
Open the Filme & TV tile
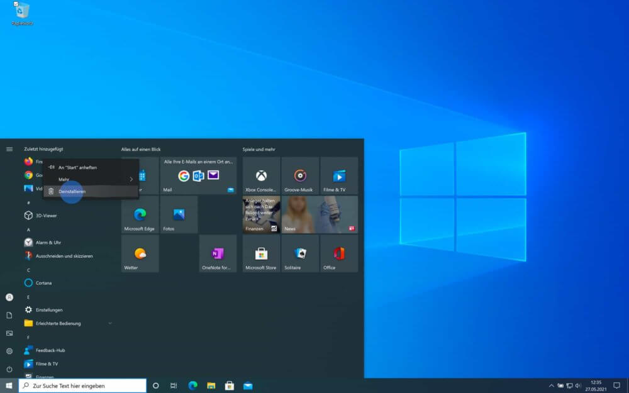point(339,175)
